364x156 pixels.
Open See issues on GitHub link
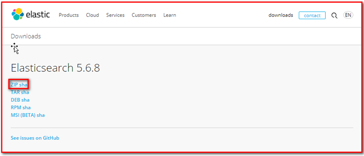tap(35, 138)
